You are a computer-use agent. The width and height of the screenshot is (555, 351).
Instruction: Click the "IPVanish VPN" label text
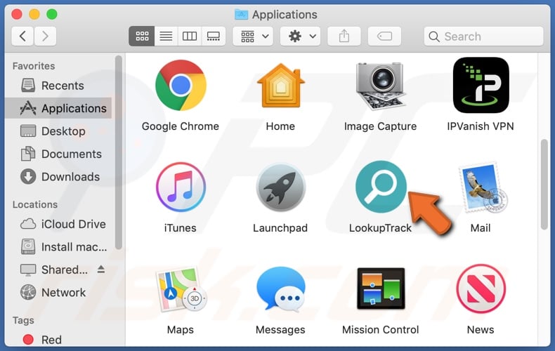(x=481, y=126)
